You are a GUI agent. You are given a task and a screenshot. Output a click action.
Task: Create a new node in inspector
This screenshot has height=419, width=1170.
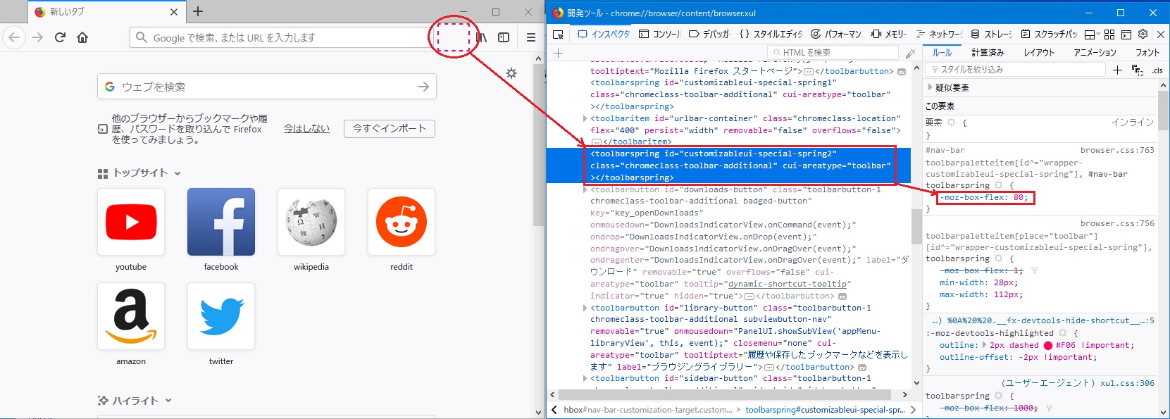(559, 53)
